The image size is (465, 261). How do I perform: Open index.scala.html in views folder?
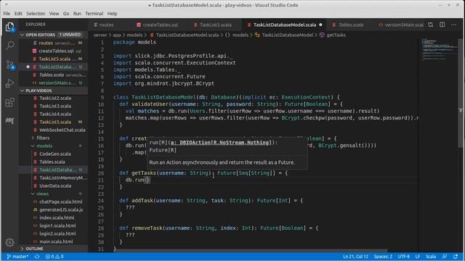coord(57,217)
